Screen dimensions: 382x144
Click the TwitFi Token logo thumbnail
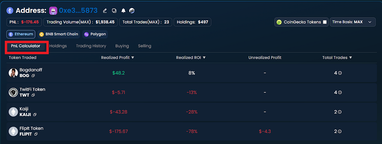13,92
